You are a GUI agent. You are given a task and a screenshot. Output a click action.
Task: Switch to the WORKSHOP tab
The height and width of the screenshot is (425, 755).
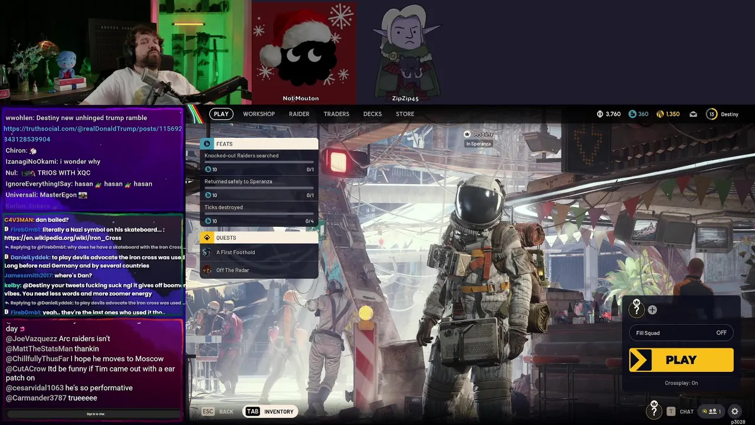point(259,114)
